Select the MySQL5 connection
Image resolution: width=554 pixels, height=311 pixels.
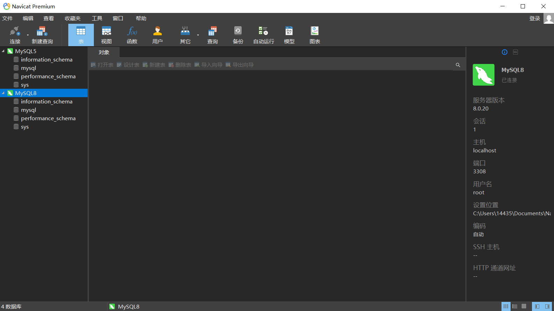26,51
